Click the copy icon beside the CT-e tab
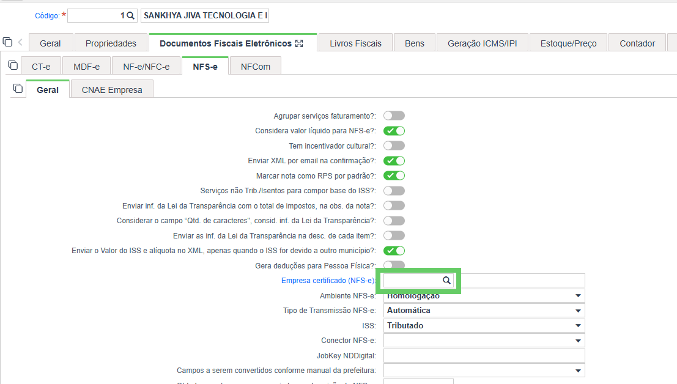The height and width of the screenshot is (384, 677). [x=13, y=65]
